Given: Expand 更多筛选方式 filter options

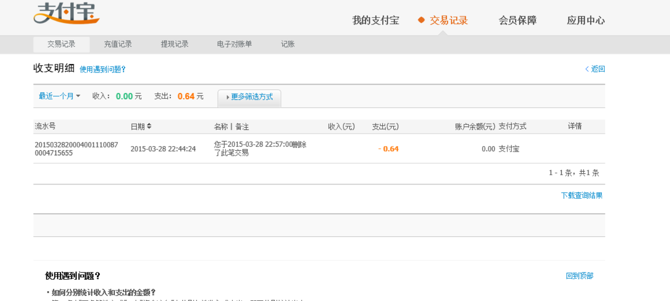Looking at the screenshot, I should [x=251, y=97].
